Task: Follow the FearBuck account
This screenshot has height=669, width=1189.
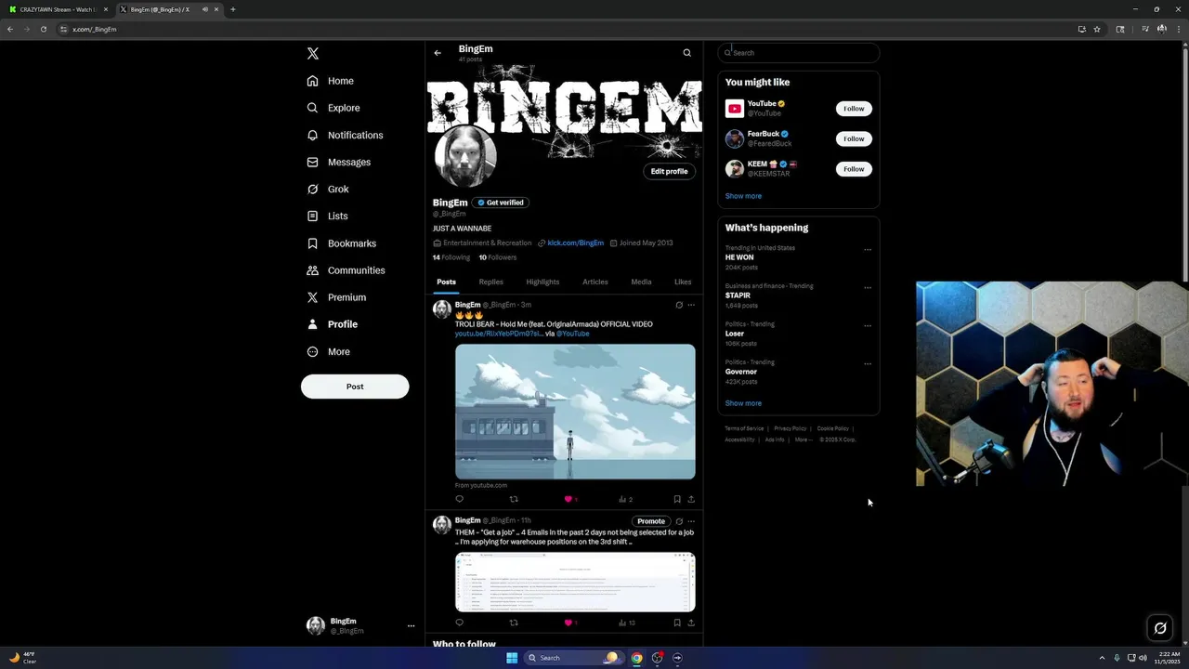Action: pyautogui.click(x=854, y=138)
